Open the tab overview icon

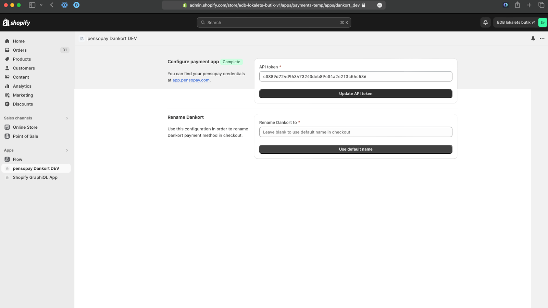coord(541,5)
